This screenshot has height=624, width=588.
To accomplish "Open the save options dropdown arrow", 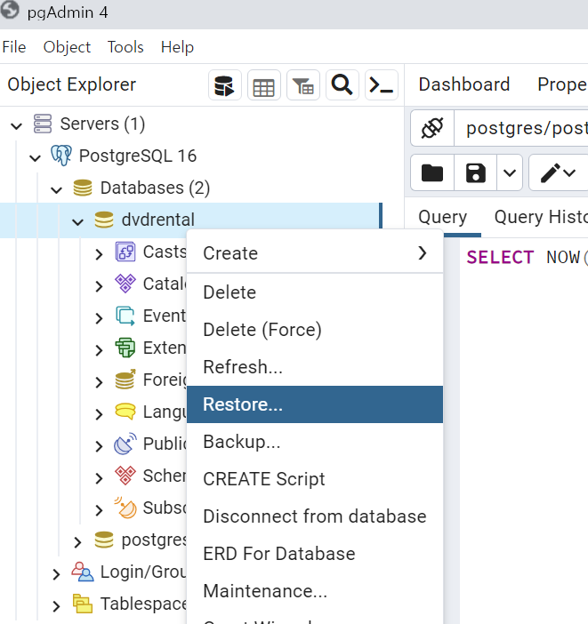I will coord(510,173).
